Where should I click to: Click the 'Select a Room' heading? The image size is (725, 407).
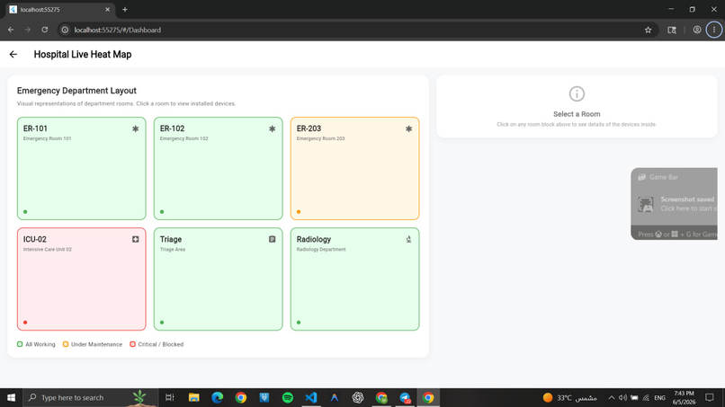pos(577,114)
